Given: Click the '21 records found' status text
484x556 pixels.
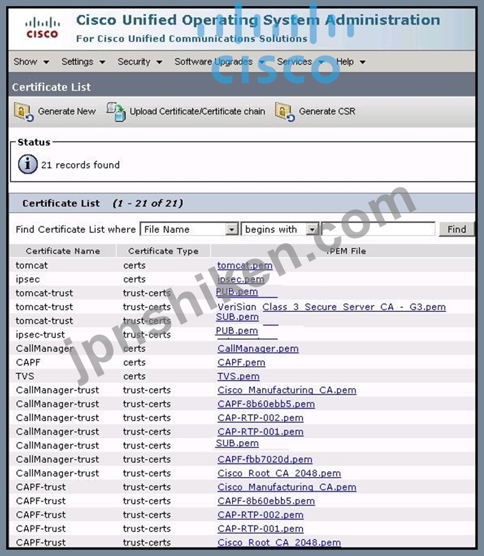Looking at the screenshot, I should pyautogui.click(x=80, y=165).
